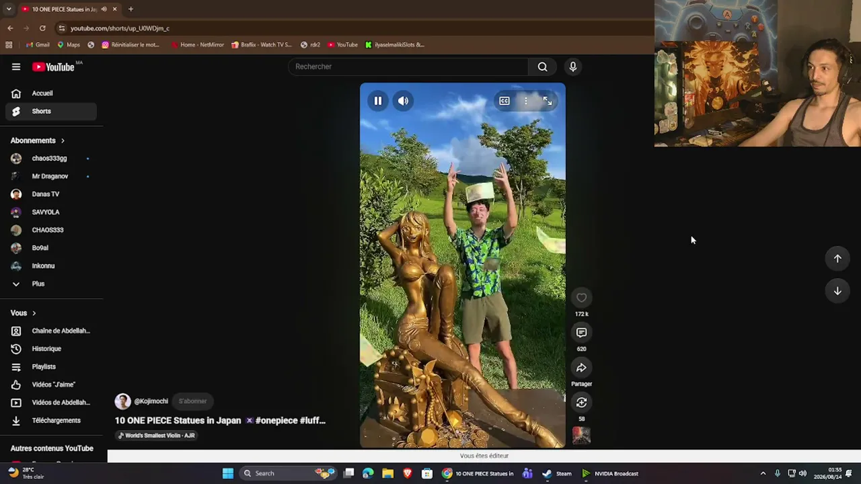
Task: Open the rdr2 bookmark
Action: pos(310,45)
